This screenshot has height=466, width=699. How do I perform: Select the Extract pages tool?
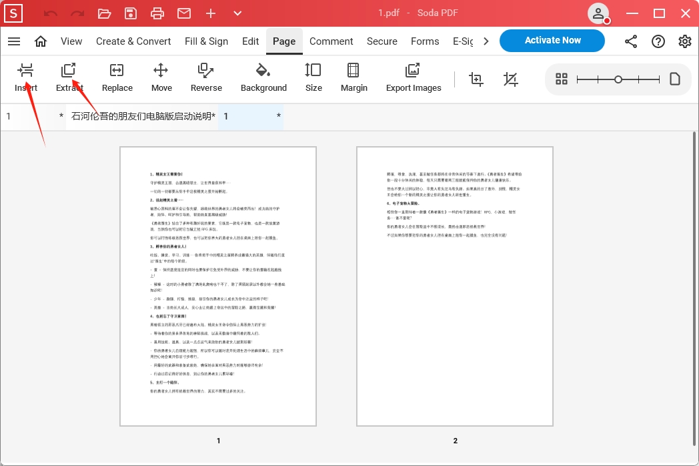point(69,77)
